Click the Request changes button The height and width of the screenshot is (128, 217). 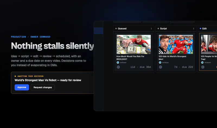(43, 87)
